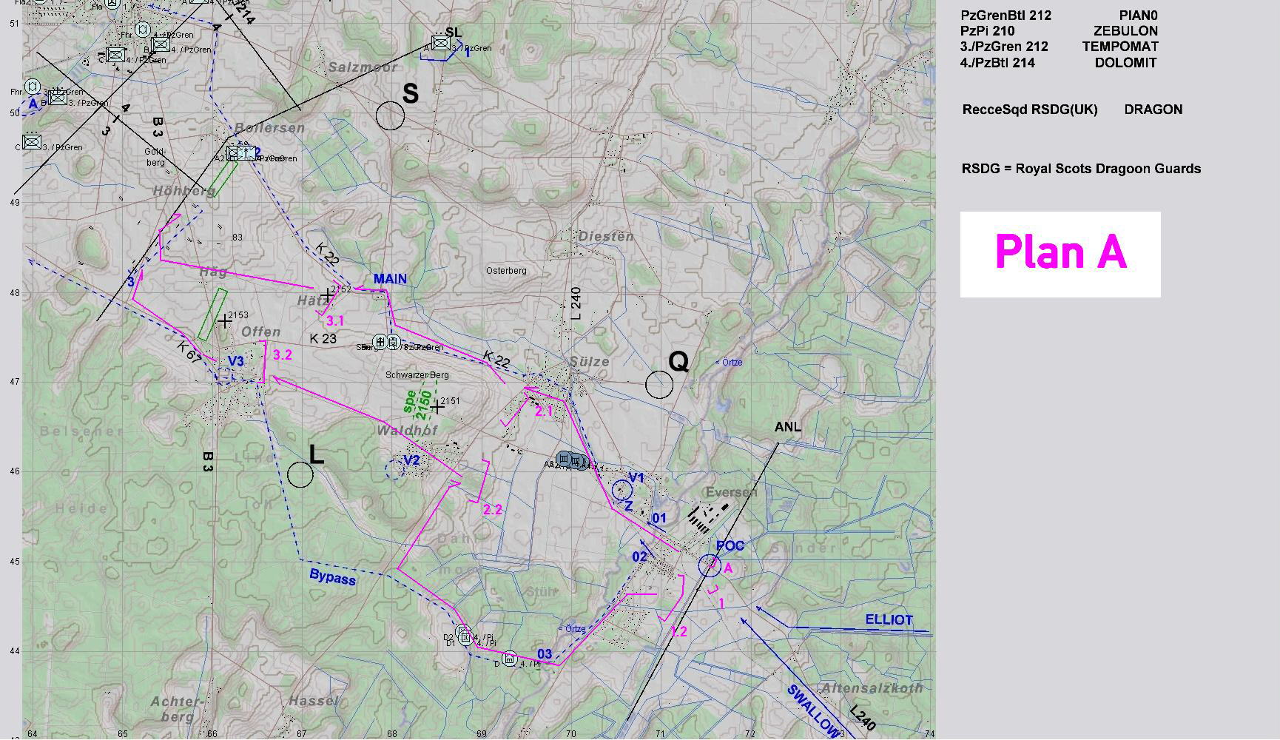The width and height of the screenshot is (1280, 740).
Task: Click the circle marker labeled S
Action: (x=390, y=116)
